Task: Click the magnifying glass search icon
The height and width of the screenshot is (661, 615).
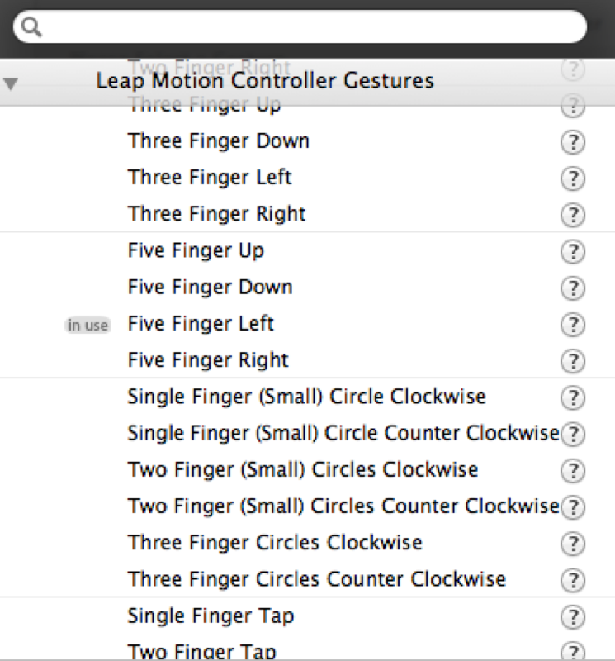Action: click(x=31, y=28)
